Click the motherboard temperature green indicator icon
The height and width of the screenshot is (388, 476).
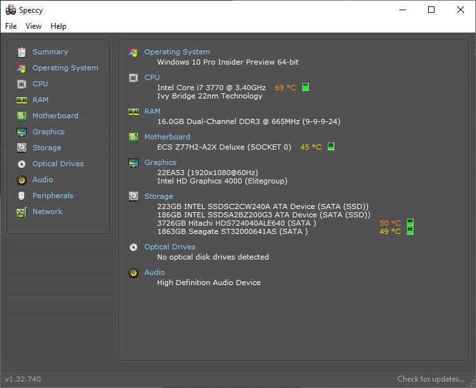[331, 146]
